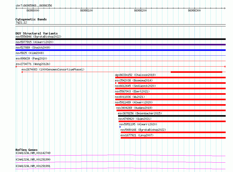This screenshot has height=172, width=233.
Task: Select variant nsv5556846 (ByrskaBishop2022) label
Action: (38, 37)
